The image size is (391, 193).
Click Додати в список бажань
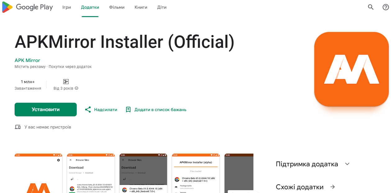coord(160,110)
